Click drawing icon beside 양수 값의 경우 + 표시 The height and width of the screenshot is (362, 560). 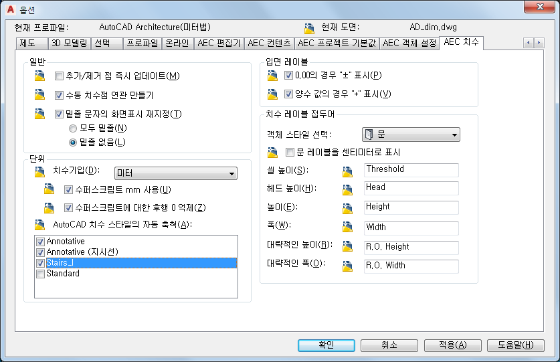point(272,94)
